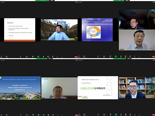155x116 pixels.
Task: Toggle microphone mute in the Green Financing meeting
Action: point(1,114)
